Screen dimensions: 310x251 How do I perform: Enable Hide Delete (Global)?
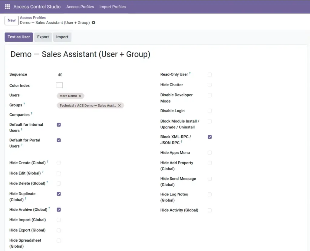[59, 184]
